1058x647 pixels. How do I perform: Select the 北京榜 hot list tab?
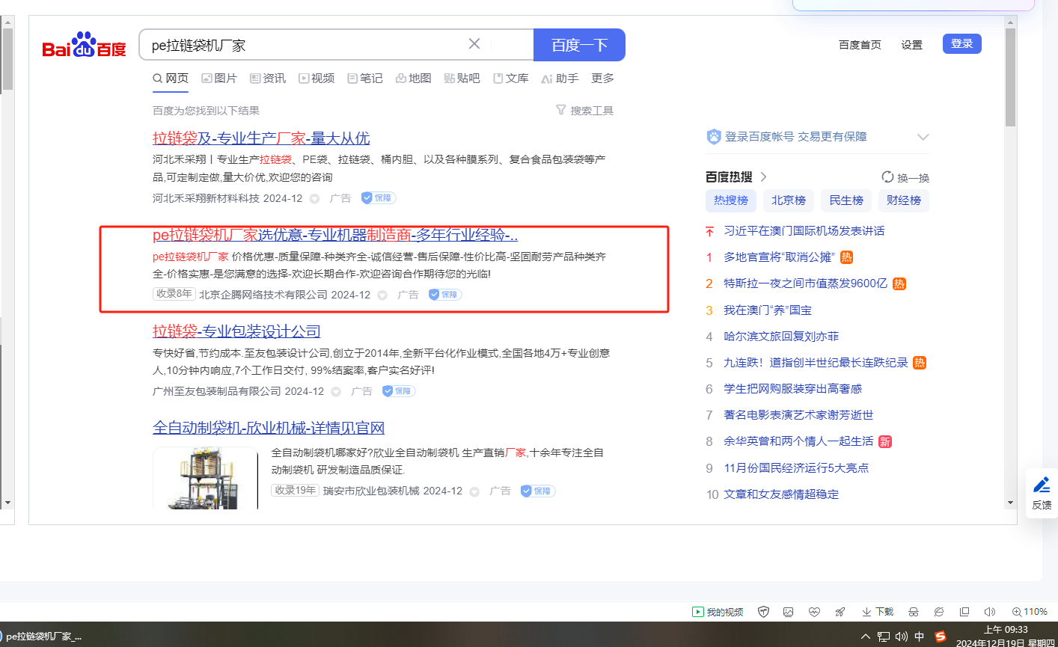click(x=789, y=200)
